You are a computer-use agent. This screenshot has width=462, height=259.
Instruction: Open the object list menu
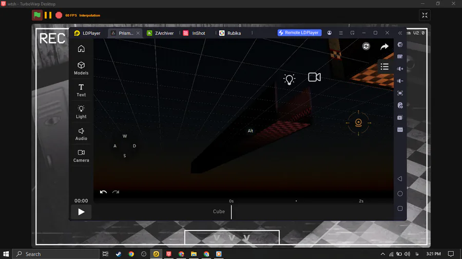(384, 67)
